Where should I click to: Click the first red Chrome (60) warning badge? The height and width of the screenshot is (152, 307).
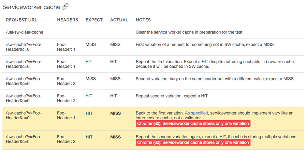[193, 124]
